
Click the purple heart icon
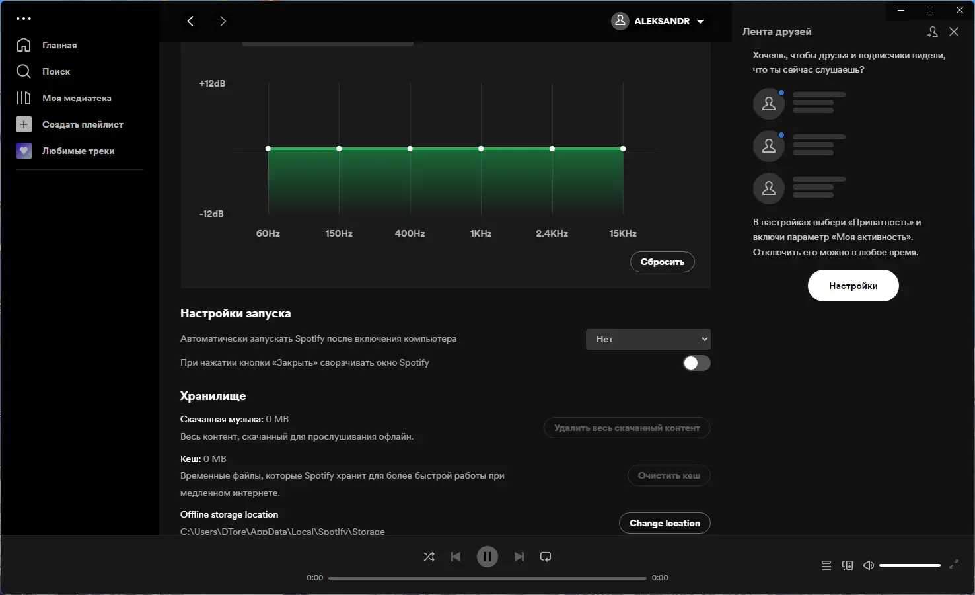coord(24,151)
